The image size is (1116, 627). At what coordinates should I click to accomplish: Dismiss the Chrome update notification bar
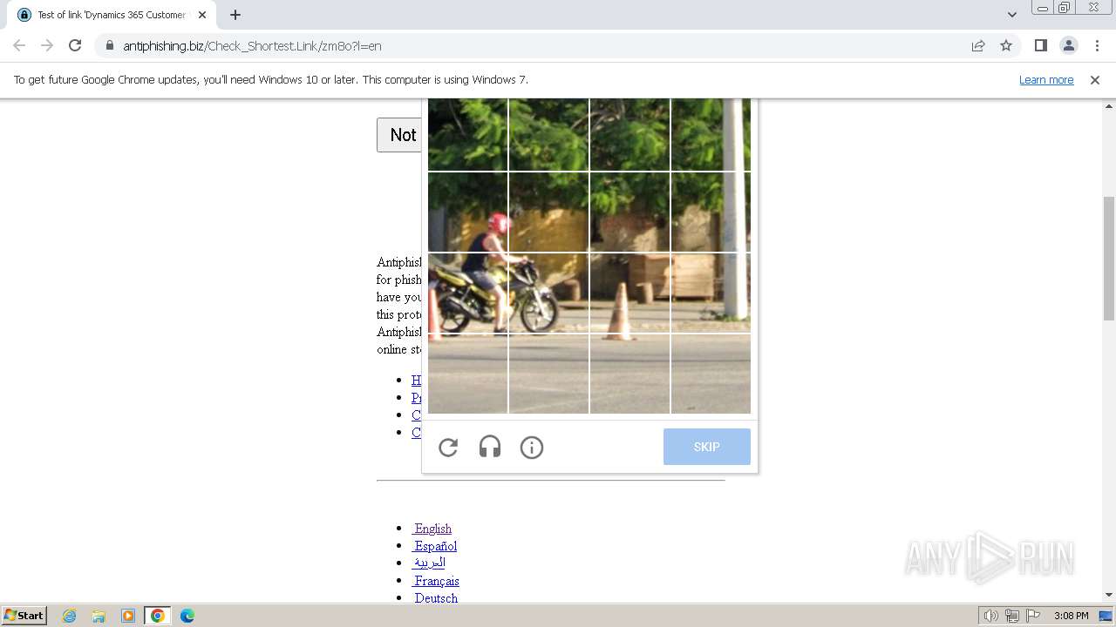(x=1095, y=79)
